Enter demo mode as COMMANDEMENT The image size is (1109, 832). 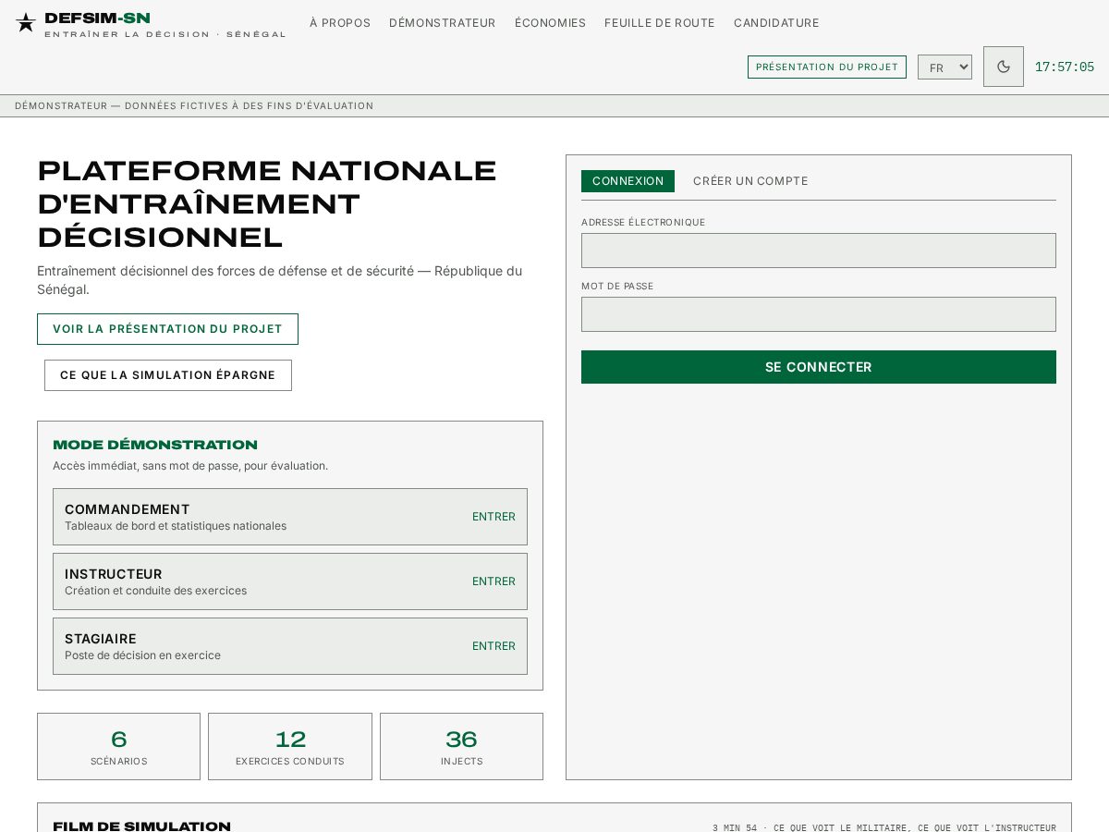point(290,517)
